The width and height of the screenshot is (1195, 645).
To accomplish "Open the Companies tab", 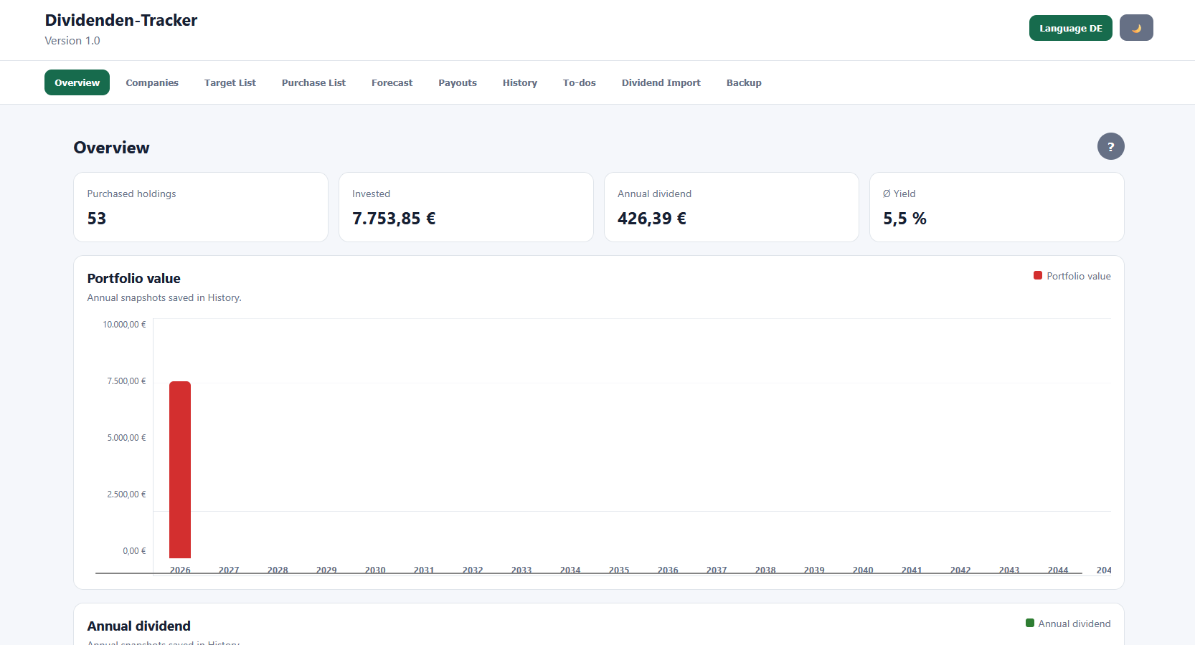I will click(152, 82).
